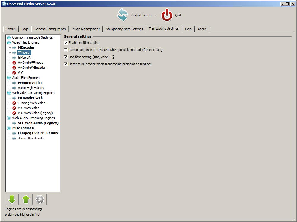
Task: Select VLC Web Audio (Legacy) entry
Action: click(x=38, y=123)
